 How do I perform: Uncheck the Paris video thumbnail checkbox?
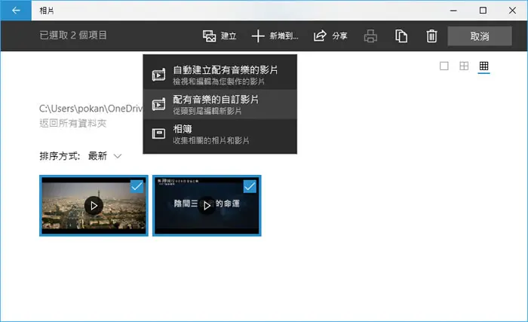tap(137, 186)
